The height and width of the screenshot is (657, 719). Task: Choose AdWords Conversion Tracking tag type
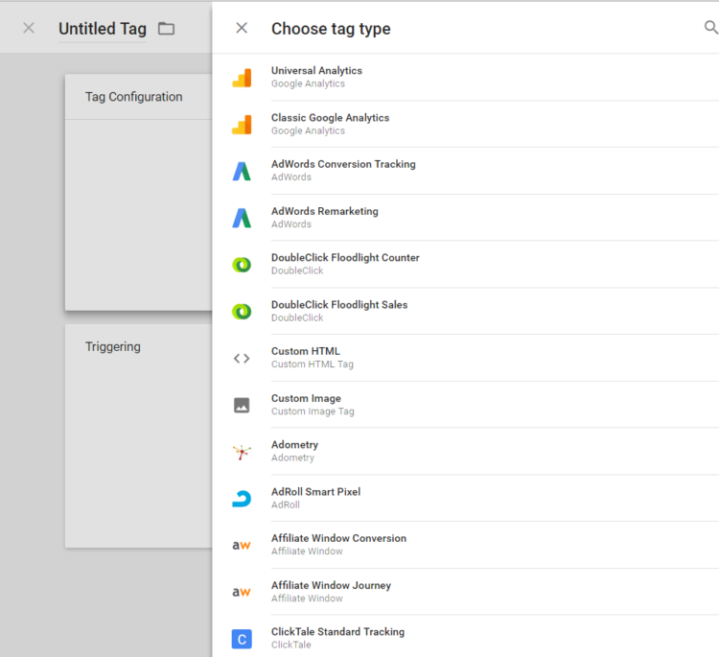pos(465,171)
